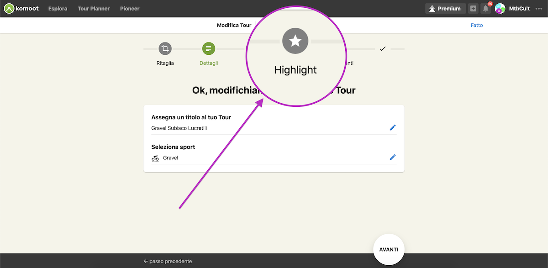The width and height of the screenshot is (548, 268).
Task: Click the Premium button
Action: click(445, 9)
